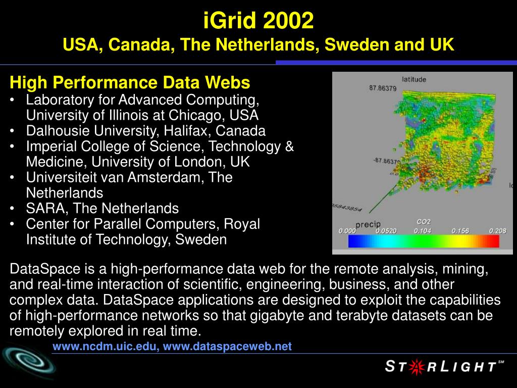The height and width of the screenshot is (388, 517).
Task: Select Institute of Technology, Sweden line
Action: (126, 239)
